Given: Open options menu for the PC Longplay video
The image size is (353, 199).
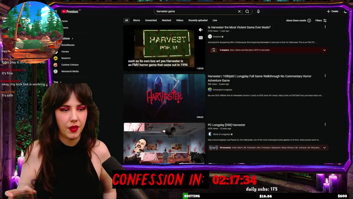Looking at the screenshot, I should point(325,125).
